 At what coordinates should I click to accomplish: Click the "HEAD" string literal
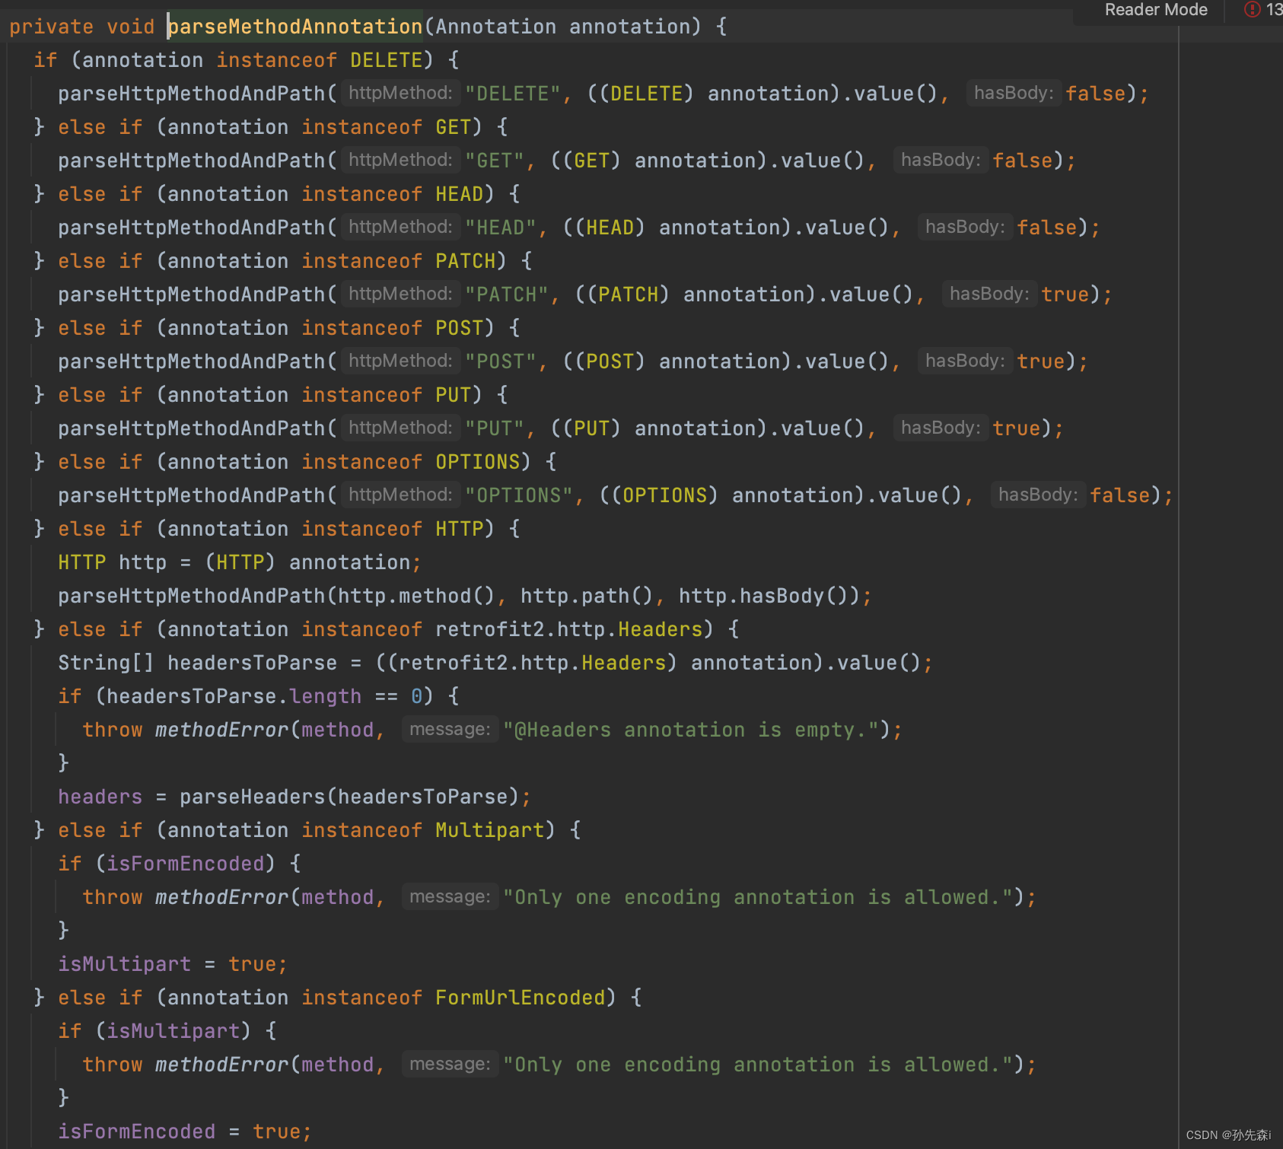[x=501, y=228]
